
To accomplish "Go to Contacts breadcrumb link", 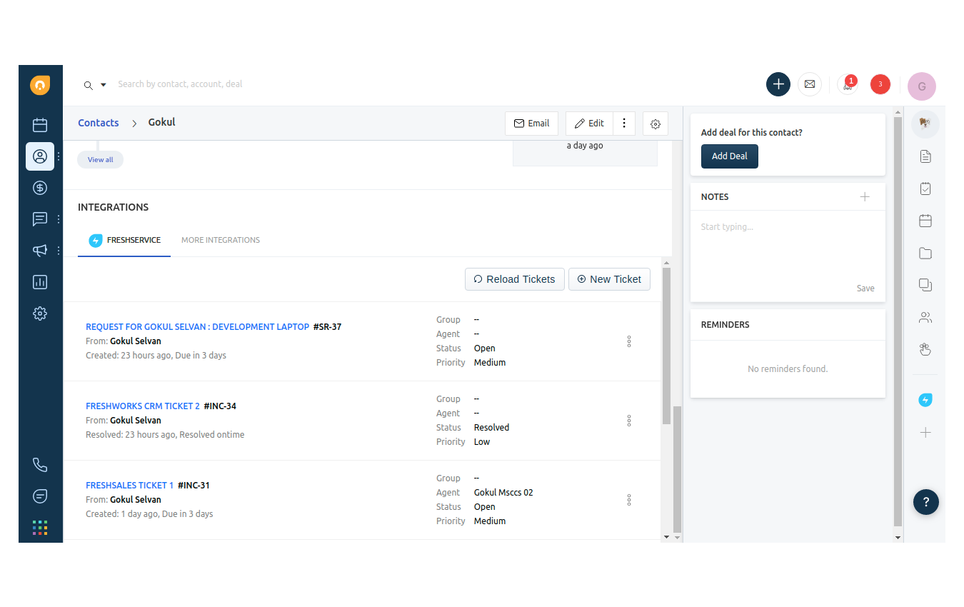I will click(x=99, y=123).
